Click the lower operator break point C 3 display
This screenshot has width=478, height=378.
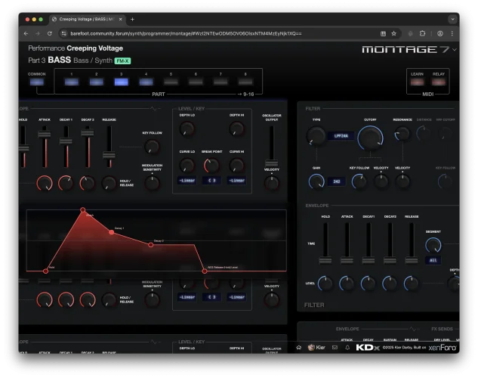point(211,297)
